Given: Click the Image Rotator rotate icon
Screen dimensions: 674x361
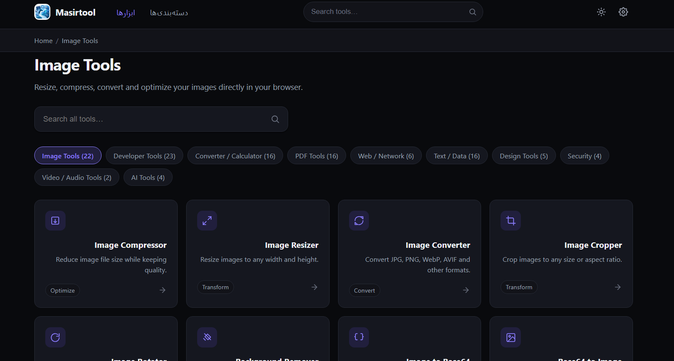Looking at the screenshot, I should click(55, 337).
